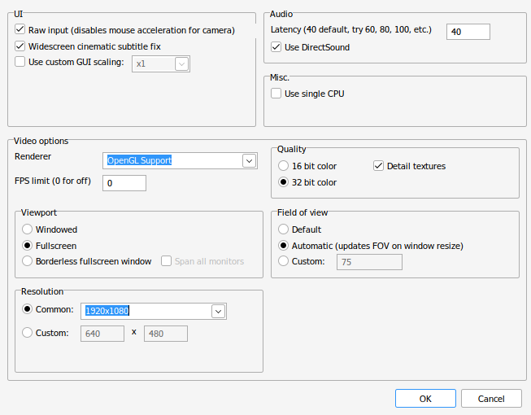Screen dimensions: 531x415
Task: Open the Renderer dropdown arrow
Action: [x=250, y=160]
